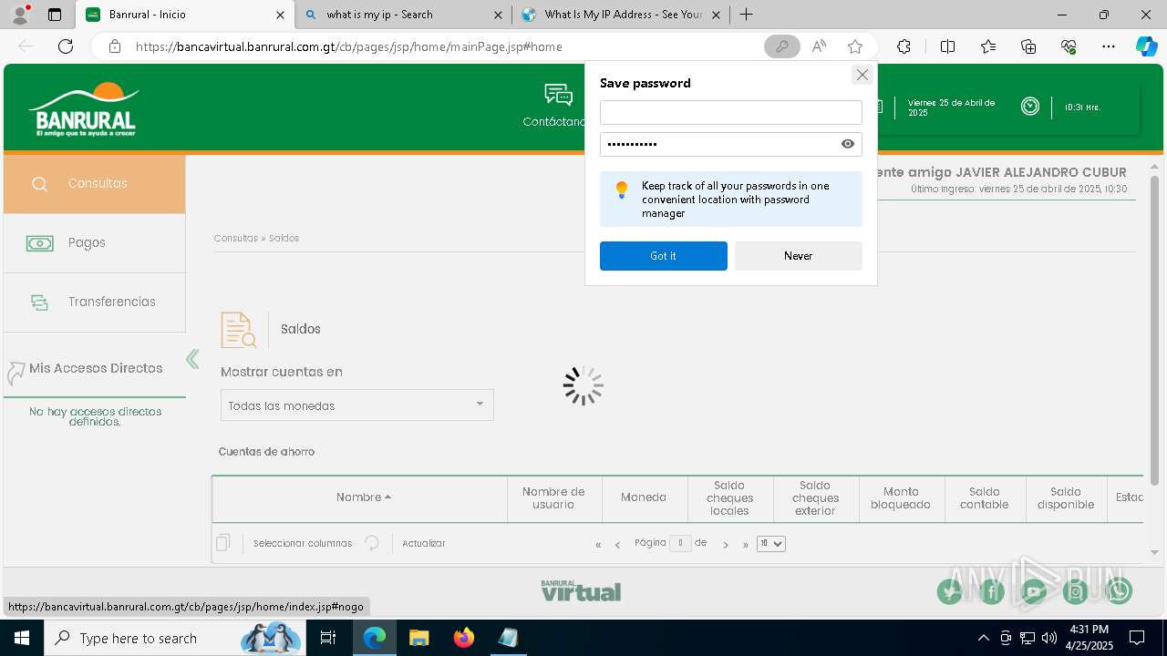The width and height of the screenshot is (1167, 656).
Task: Open File Explorer from taskbar
Action: [419, 638]
